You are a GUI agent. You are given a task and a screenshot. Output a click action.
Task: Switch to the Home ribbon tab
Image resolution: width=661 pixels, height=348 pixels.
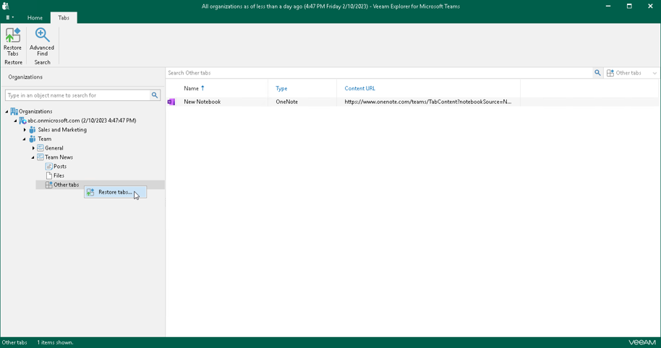pyautogui.click(x=35, y=17)
